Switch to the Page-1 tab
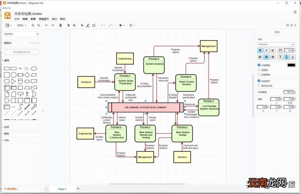This screenshot has height=194, width=301. (62, 189)
